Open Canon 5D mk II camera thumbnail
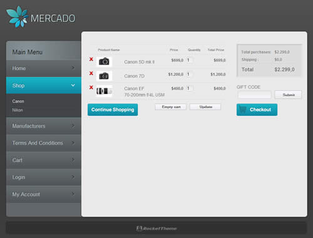 104,61
